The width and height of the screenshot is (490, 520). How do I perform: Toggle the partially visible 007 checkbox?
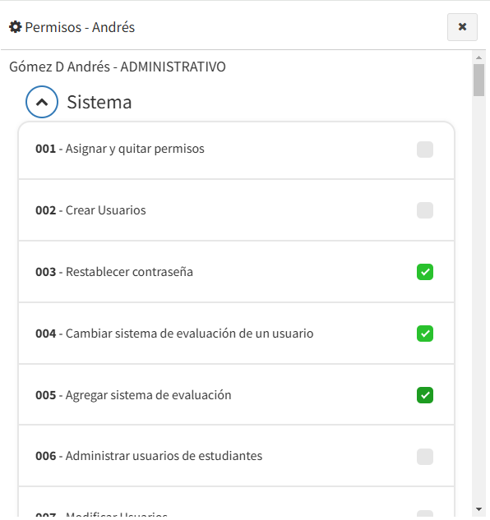[425, 513]
